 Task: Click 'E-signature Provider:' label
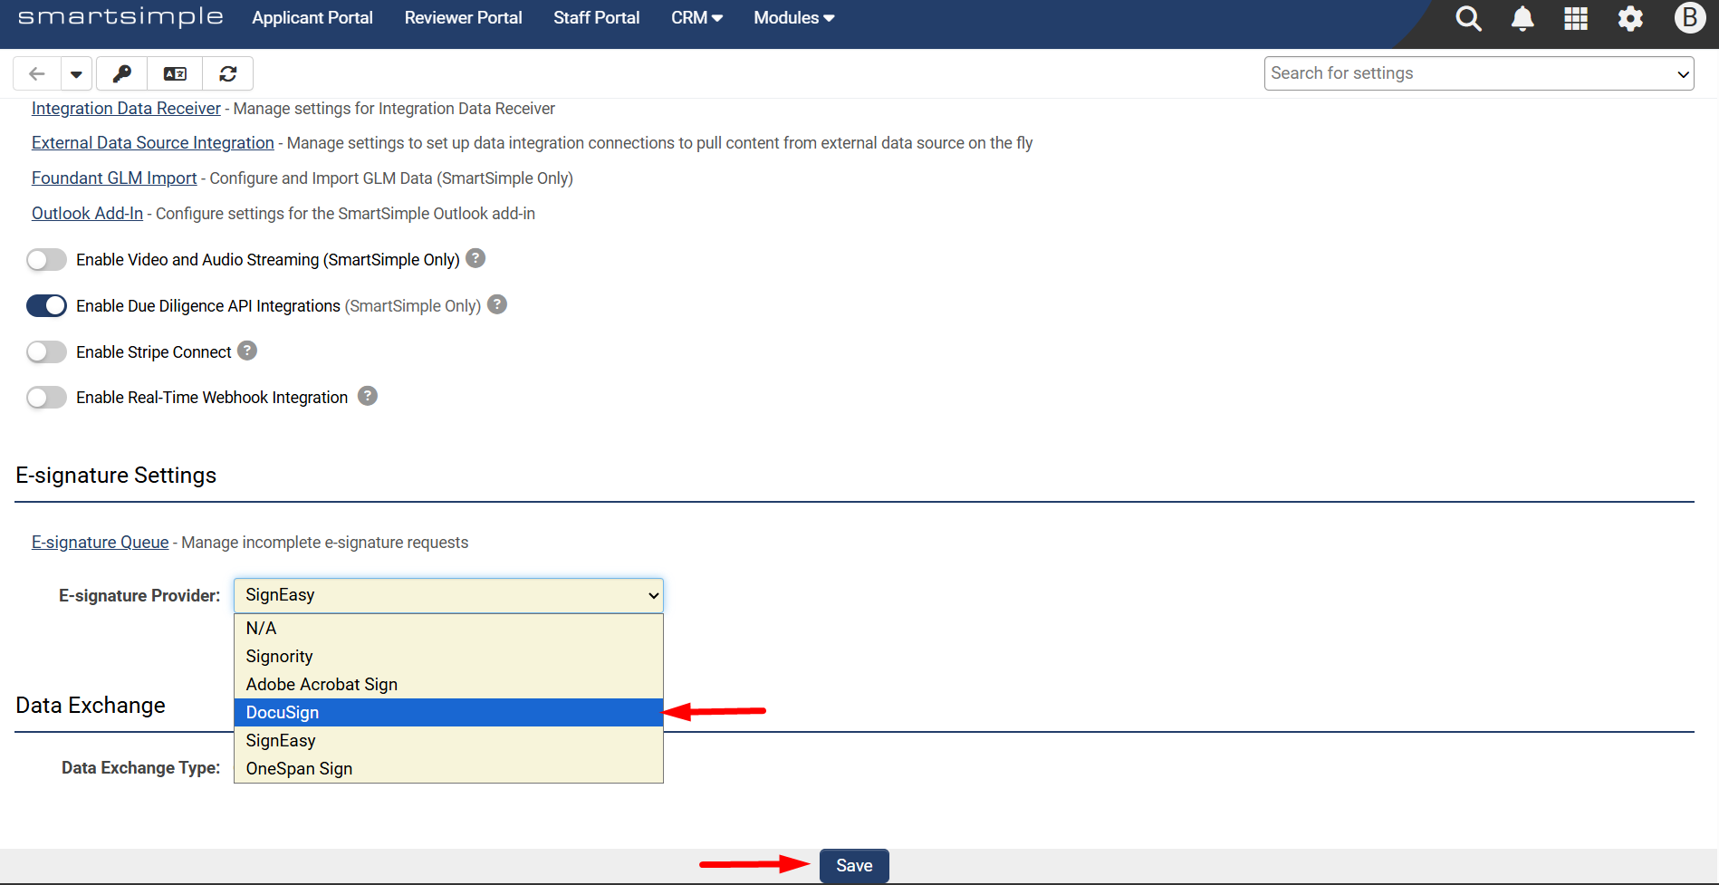139,596
